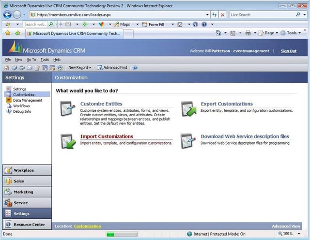Click the blue help icon beside Advanced Find
Screen dimensions: 310x240
point(135,68)
